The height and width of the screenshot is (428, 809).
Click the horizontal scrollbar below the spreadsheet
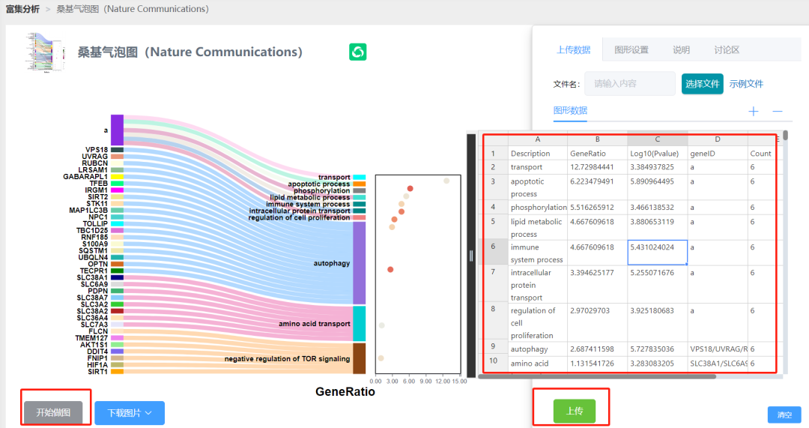[x=597, y=376]
